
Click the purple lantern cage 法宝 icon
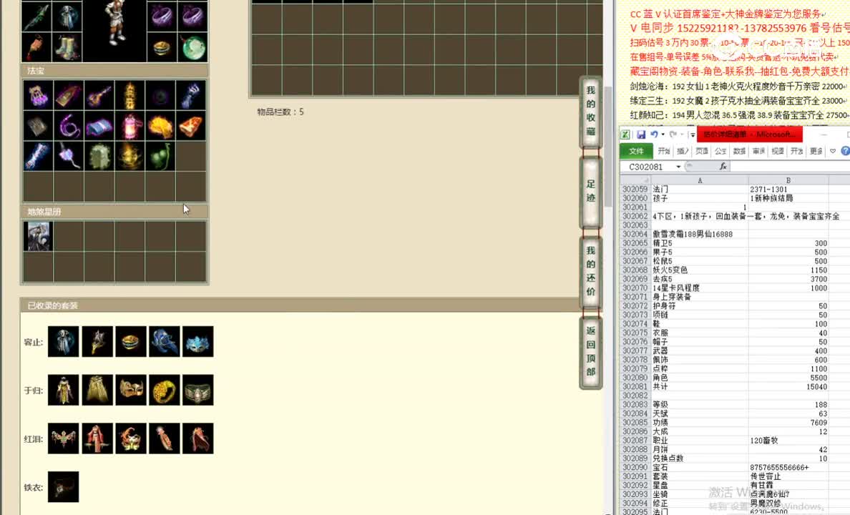(x=38, y=95)
